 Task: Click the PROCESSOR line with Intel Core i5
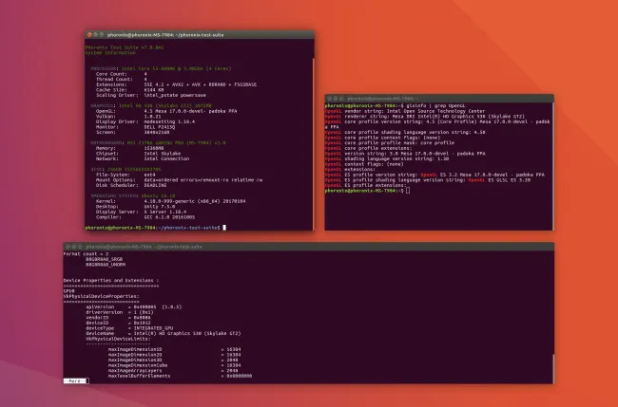tap(161, 68)
